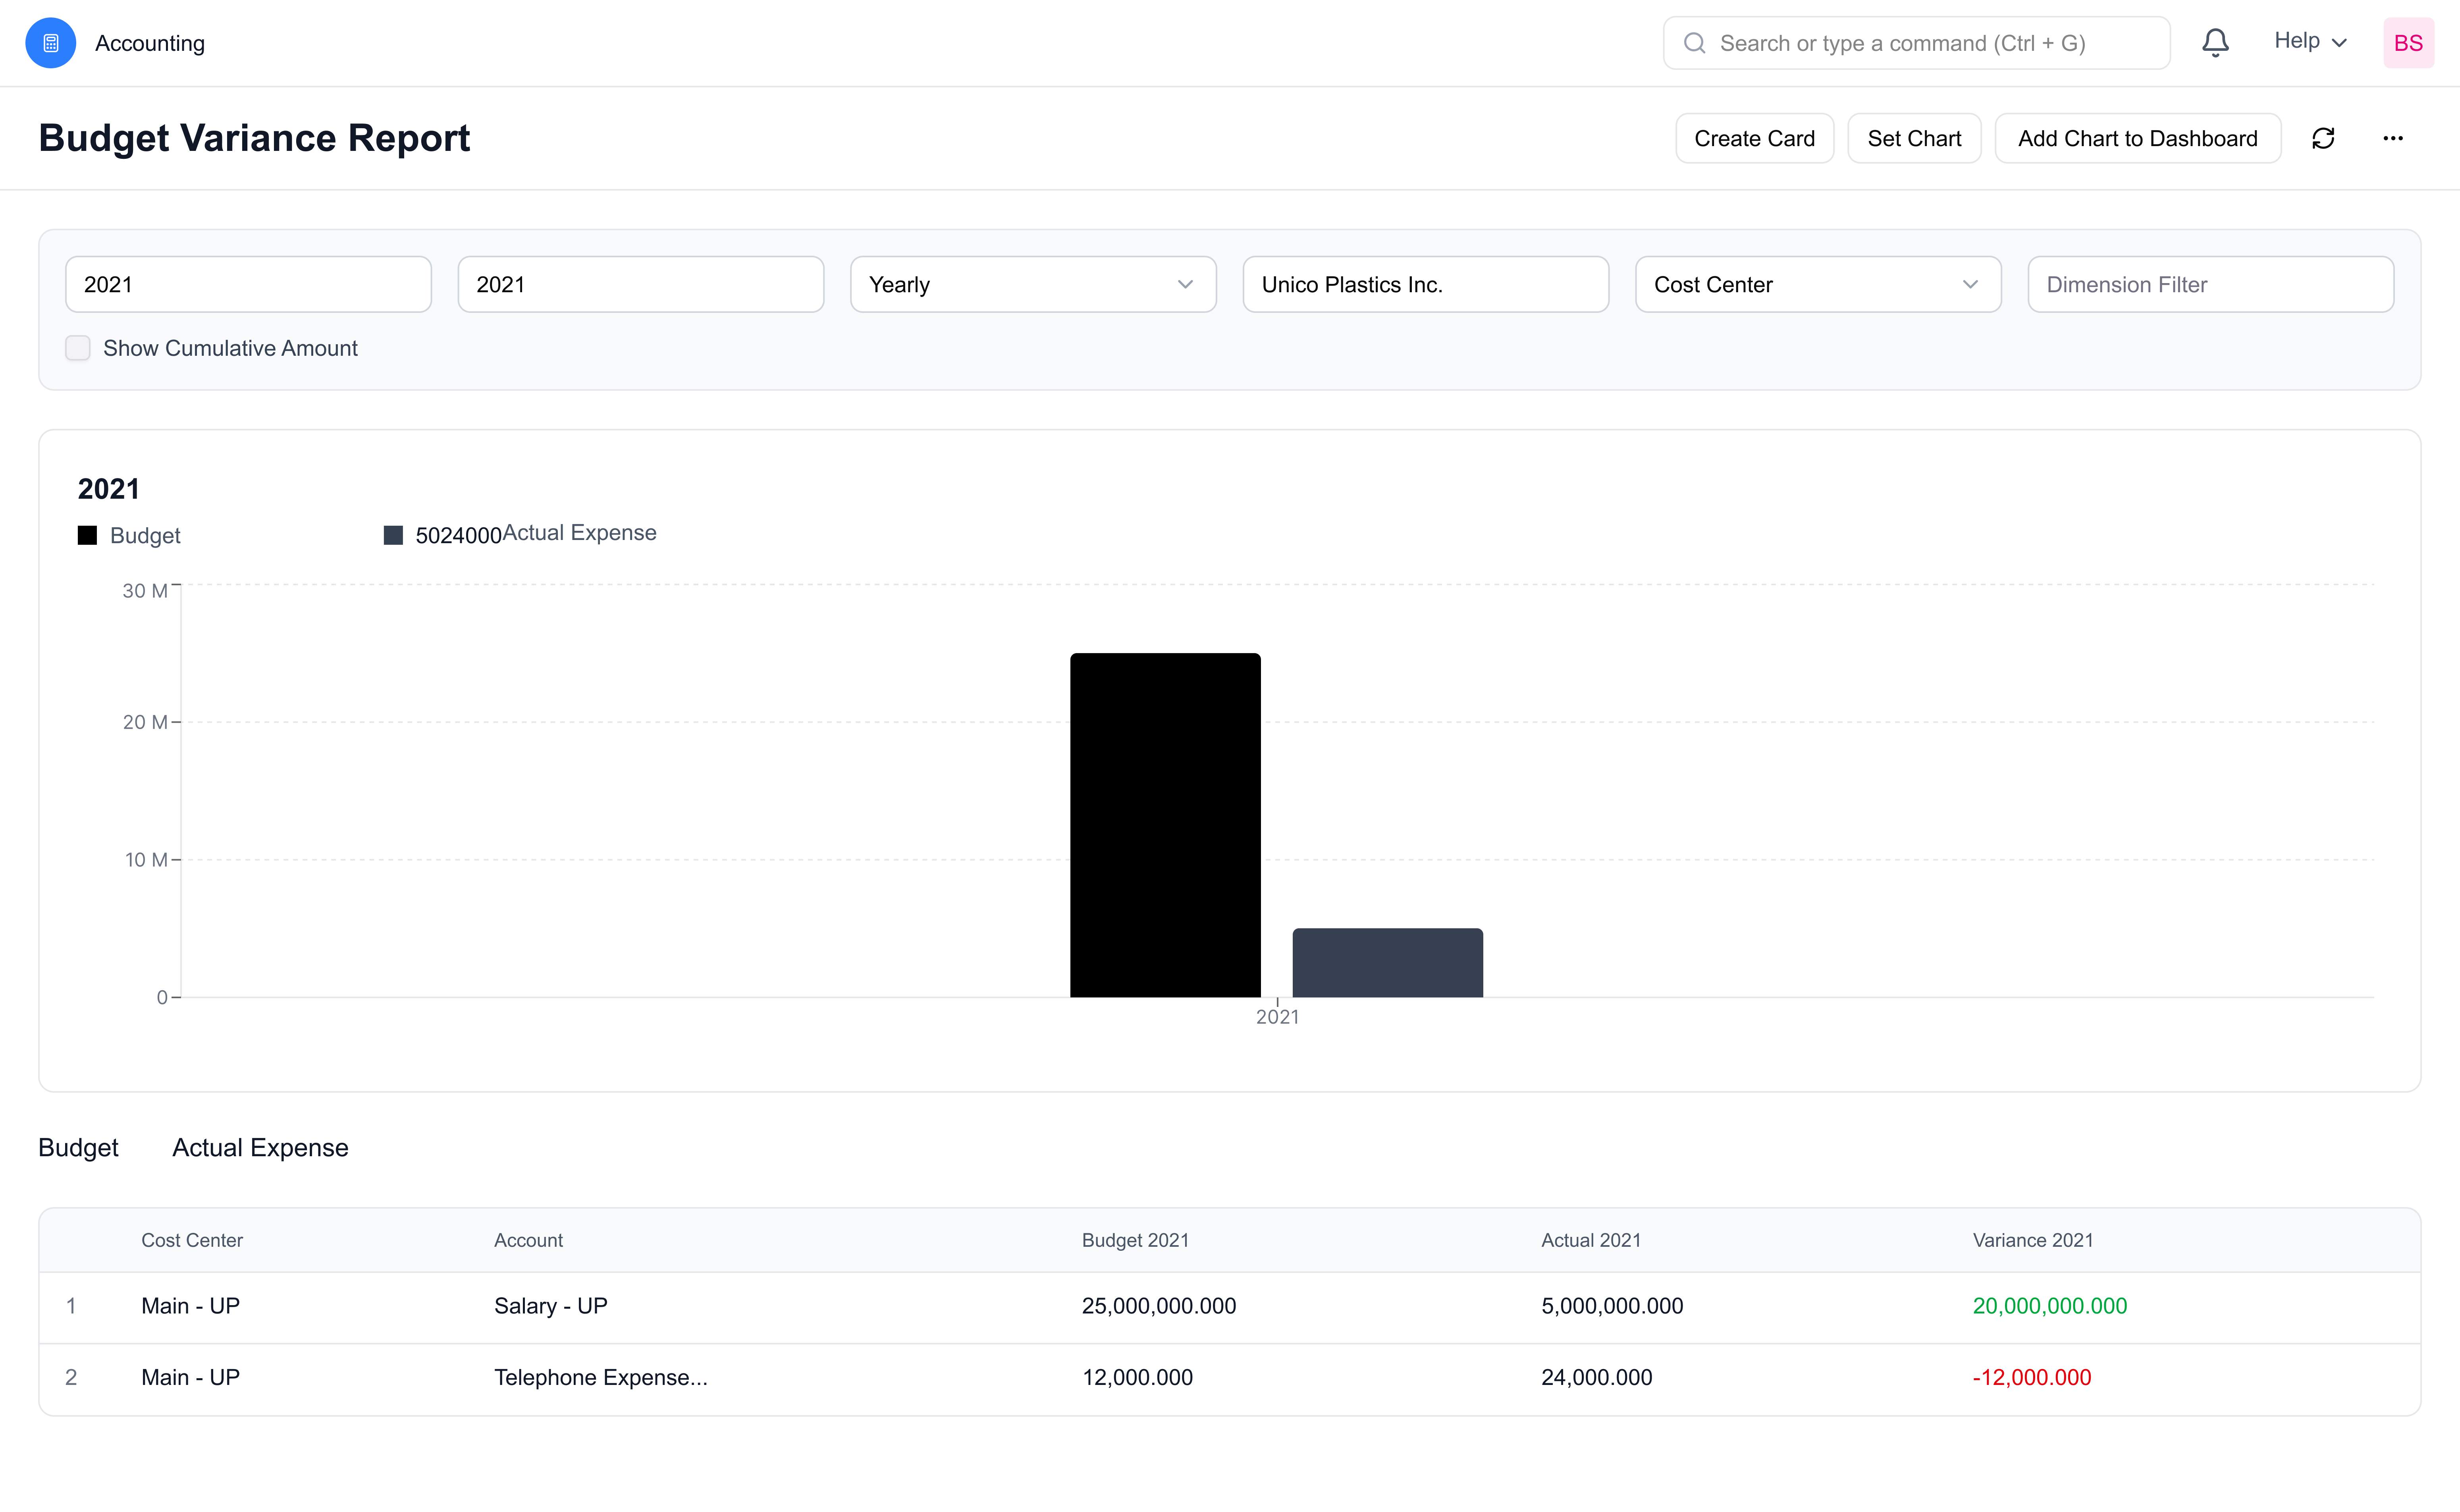Click row number 1 in table
Screen dimensions: 2460x1512
71,1306
